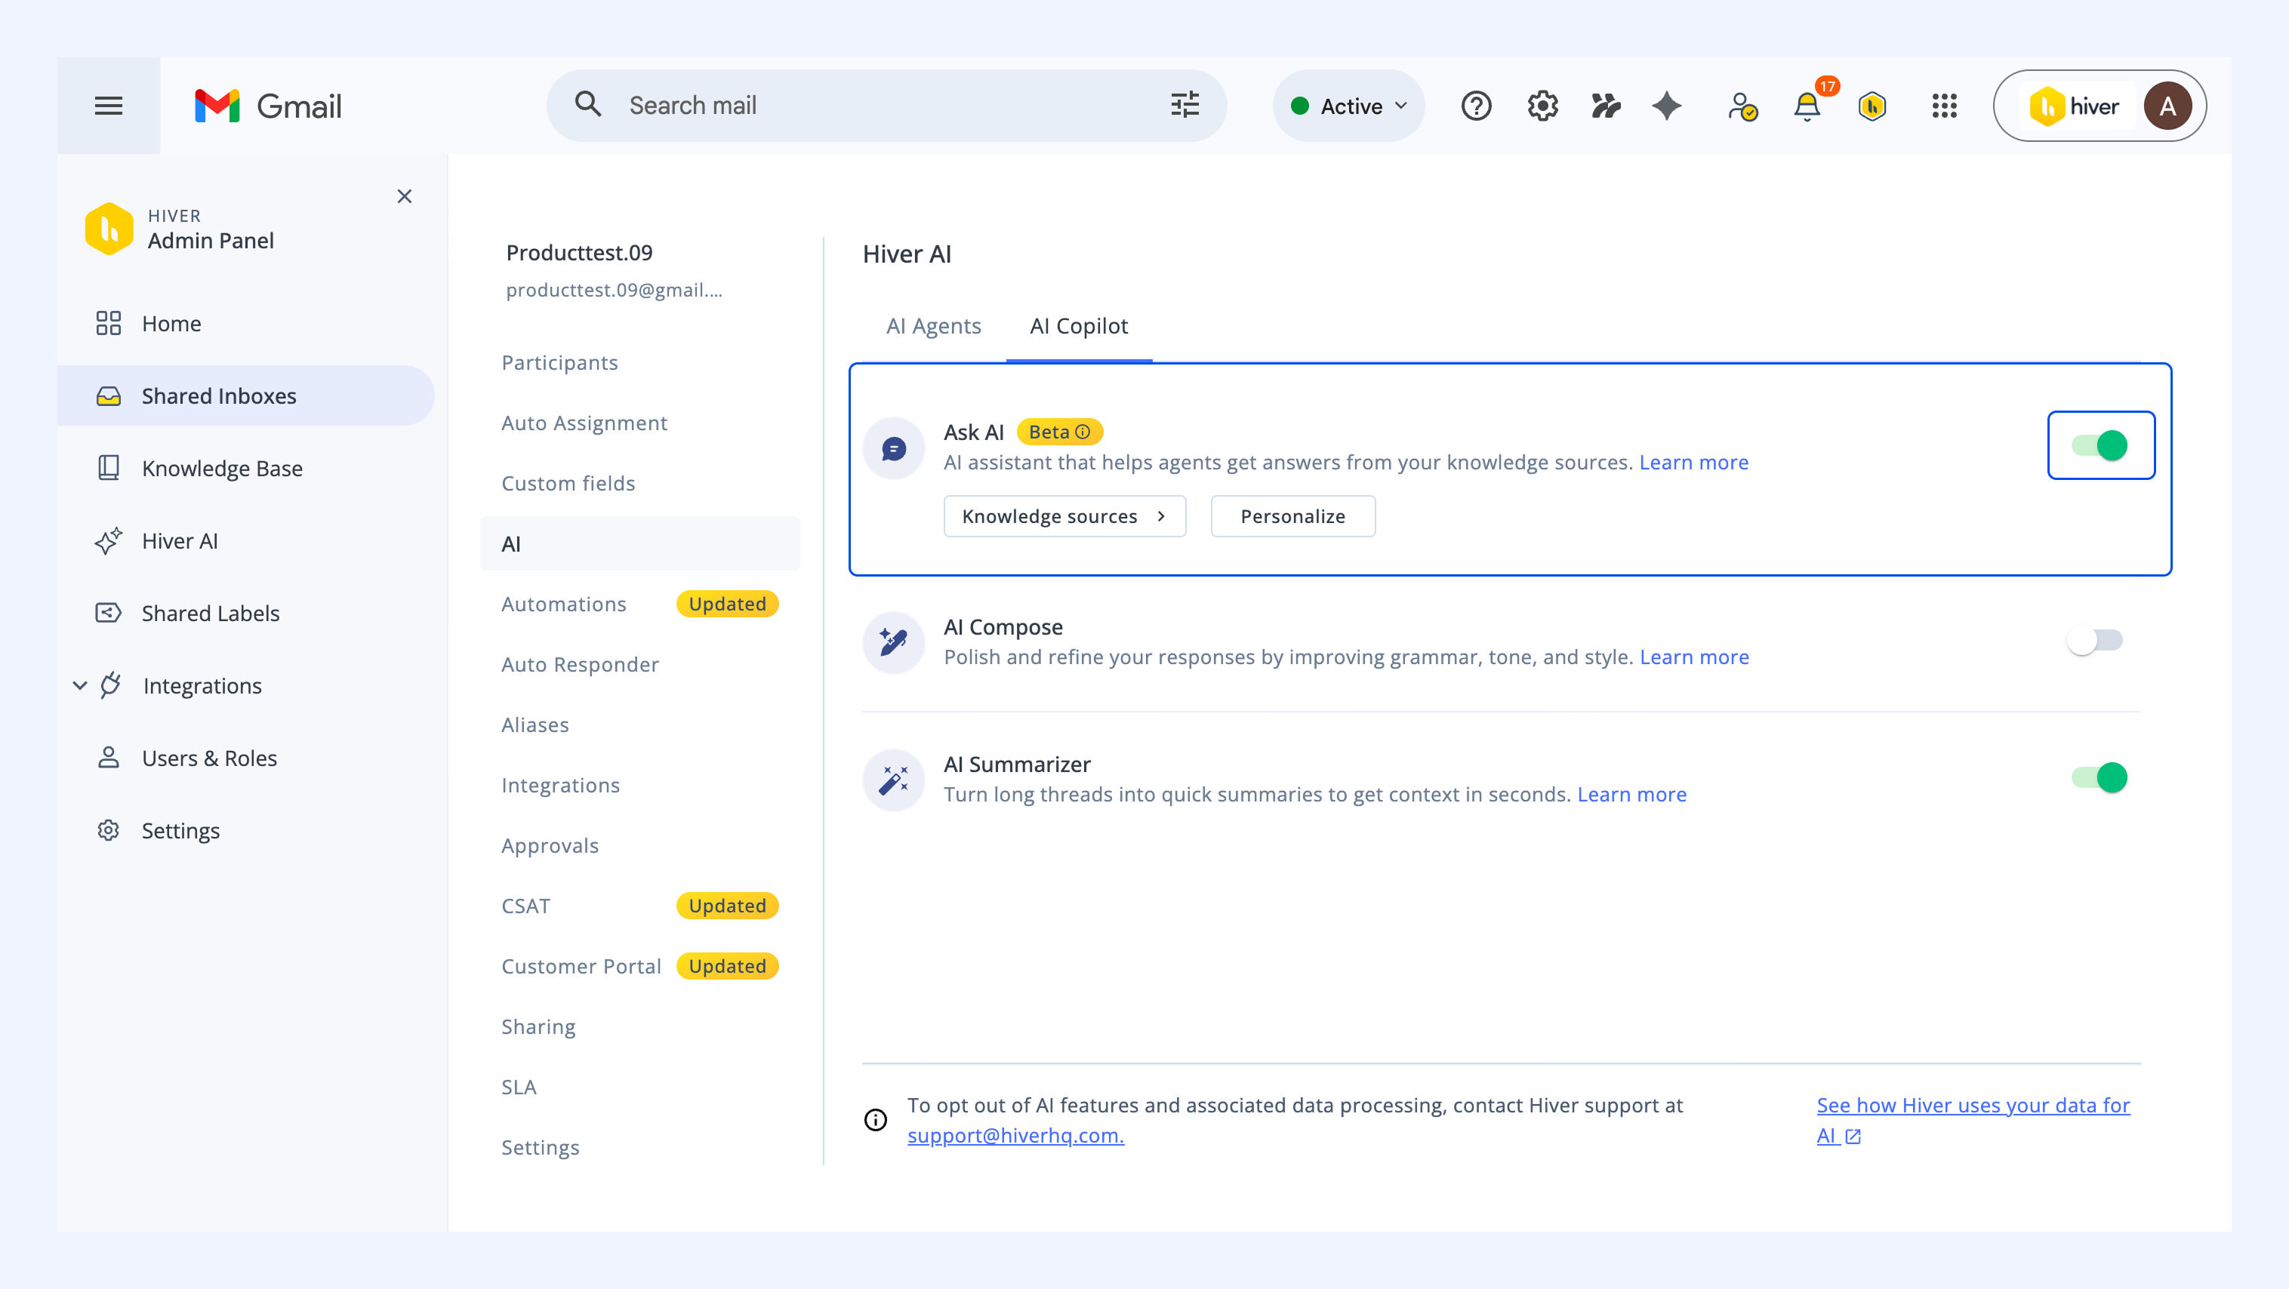Select the AI Copilot tab
Viewport: 2289px width, 1289px height.
pos(1079,326)
